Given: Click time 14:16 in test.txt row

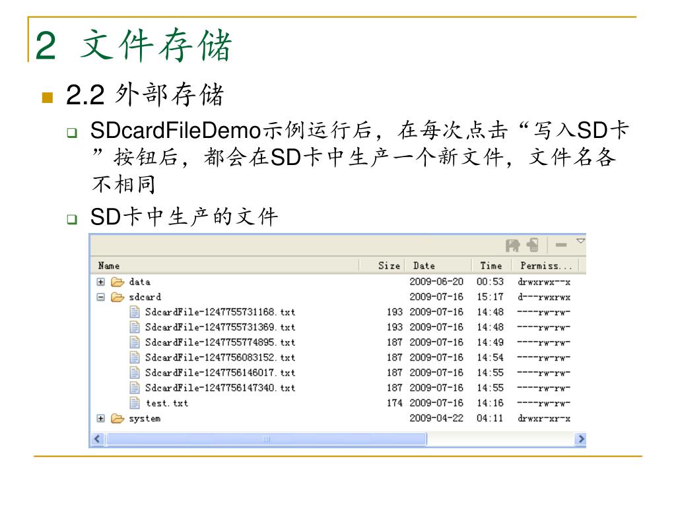Looking at the screenshot, I should pyautogui.click(x=490, y=403).
